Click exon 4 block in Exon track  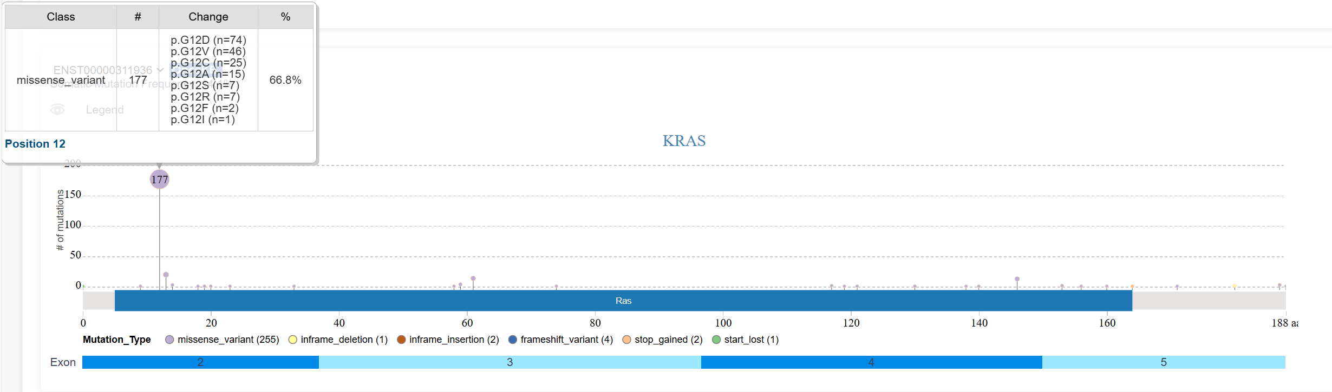871,362
